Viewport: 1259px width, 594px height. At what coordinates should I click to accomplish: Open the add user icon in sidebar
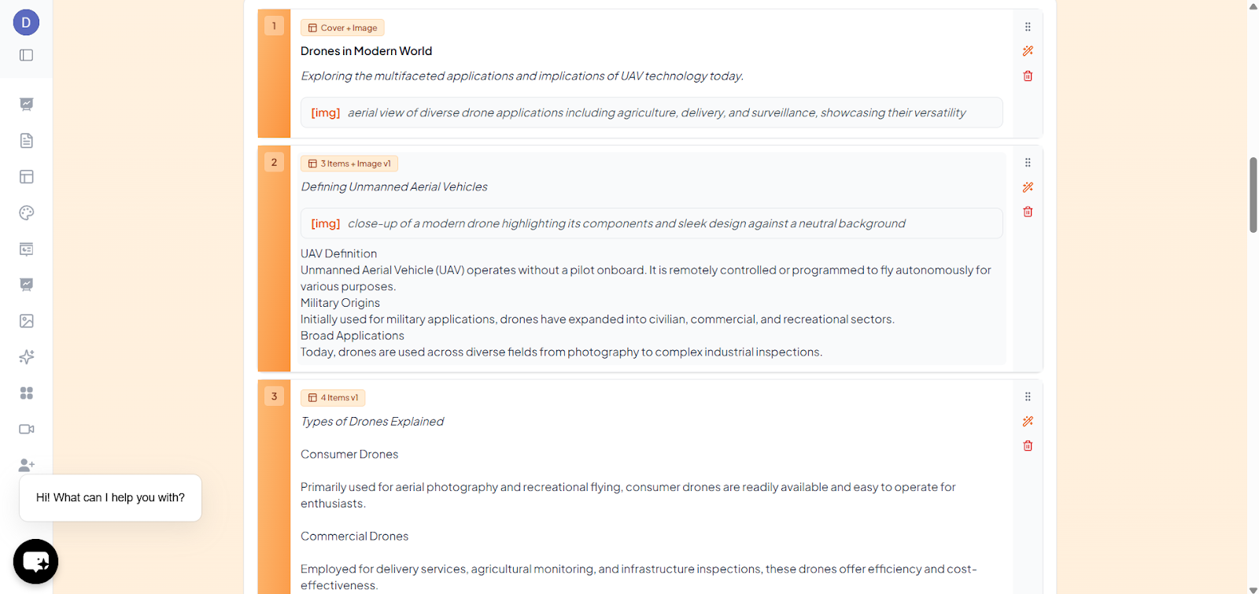26,465
